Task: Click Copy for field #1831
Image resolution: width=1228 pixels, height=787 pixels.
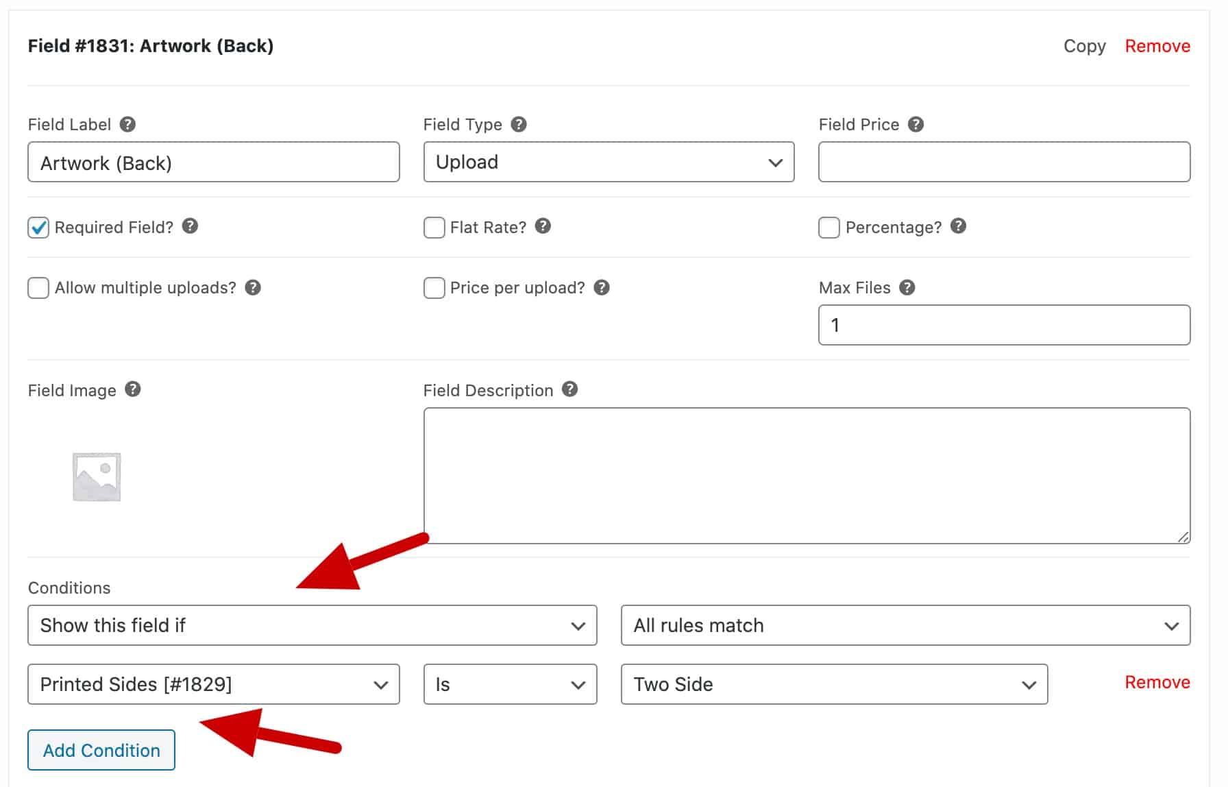Action: coord(1085,46)
